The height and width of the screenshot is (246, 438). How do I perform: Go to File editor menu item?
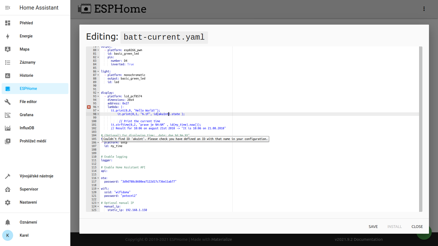[x=35, y=102]
